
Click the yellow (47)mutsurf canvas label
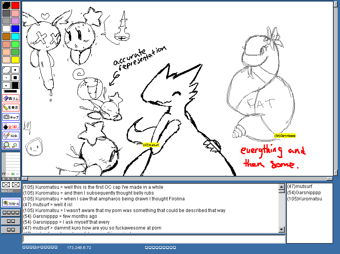(x=151, y=145)
